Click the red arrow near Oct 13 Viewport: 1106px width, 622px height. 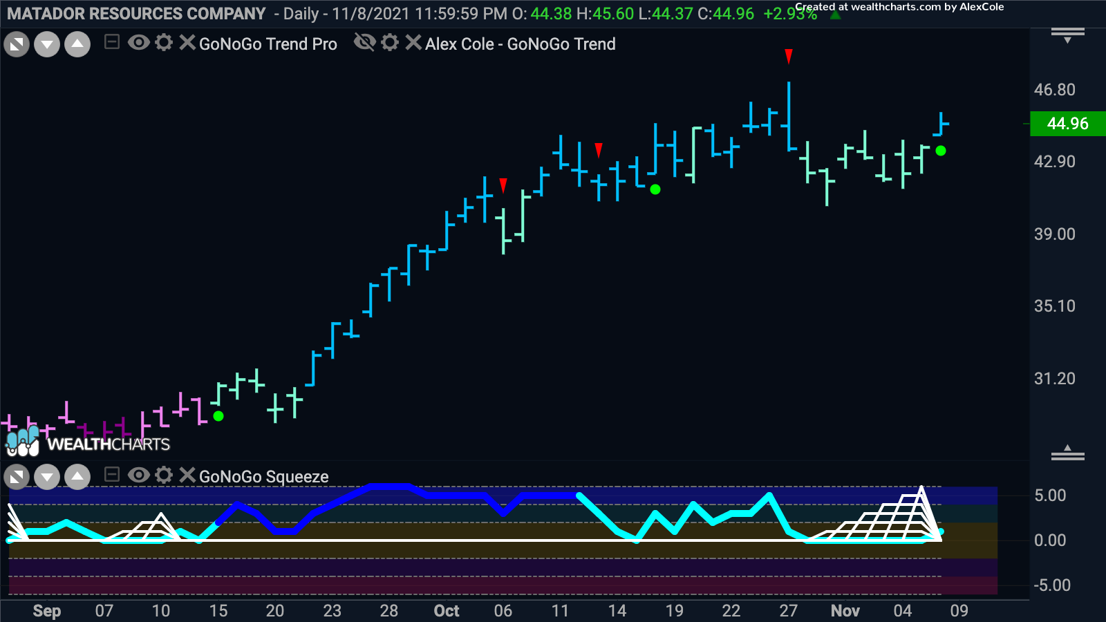click(599, 150)
